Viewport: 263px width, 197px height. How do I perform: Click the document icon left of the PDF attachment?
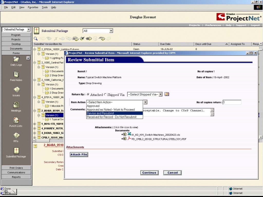(x=124, y=138)
